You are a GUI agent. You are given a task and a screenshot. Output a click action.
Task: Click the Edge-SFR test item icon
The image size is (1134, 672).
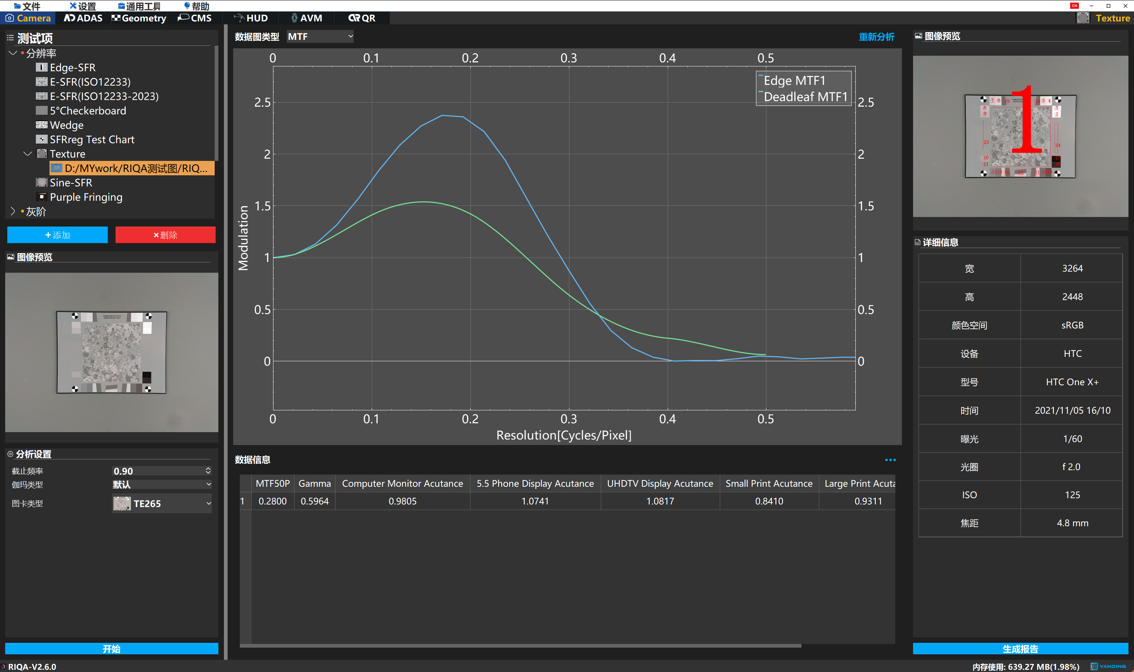click(41, 68)
